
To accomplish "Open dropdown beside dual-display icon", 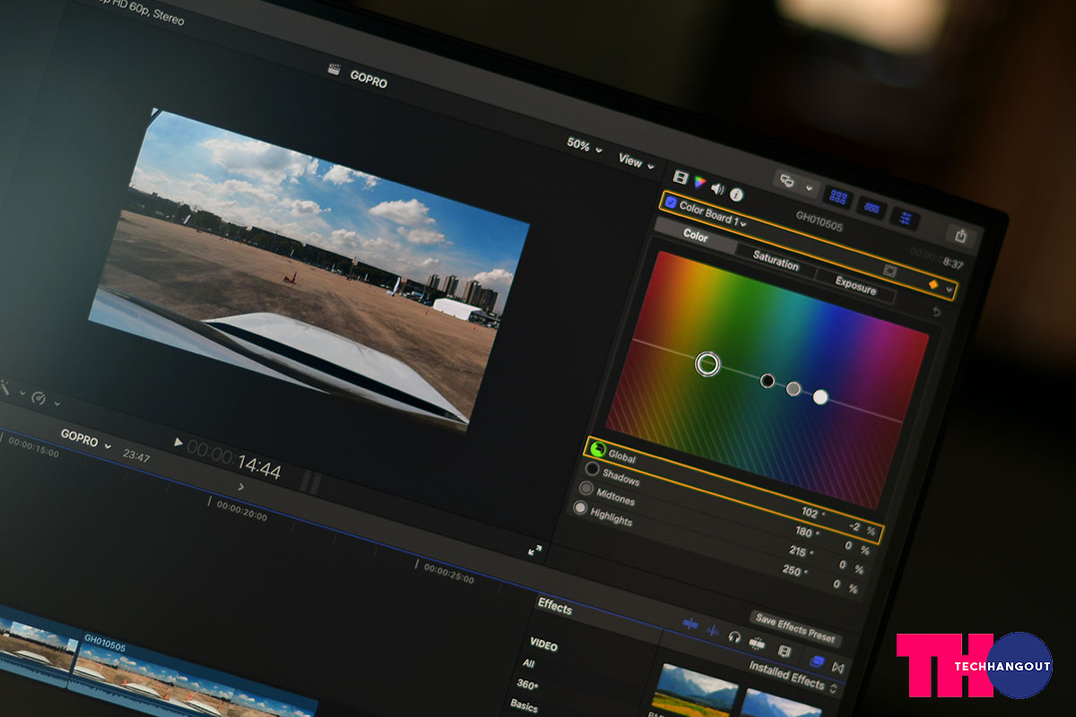I will [810, 189].
